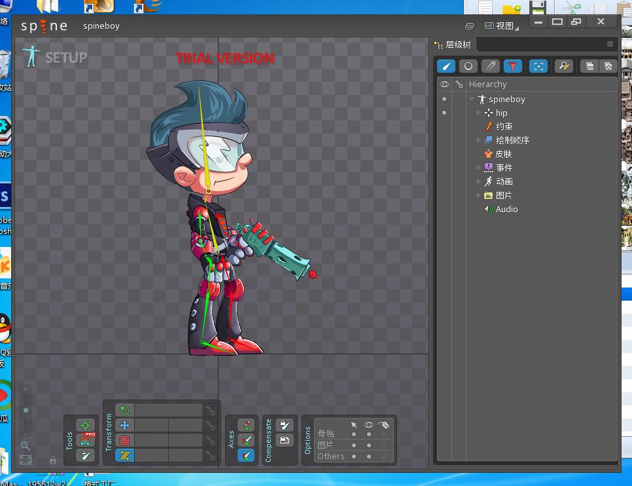Toggle Images compensation button

[285, 440]
